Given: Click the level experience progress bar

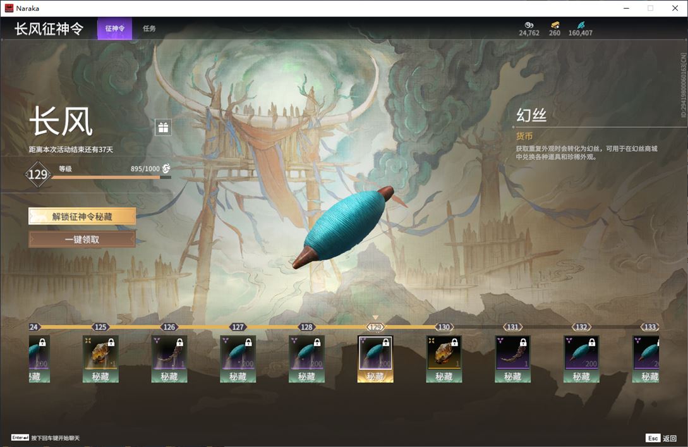Looking at the screenshot, I should click(x=111, y=178).
